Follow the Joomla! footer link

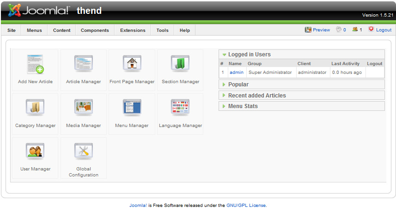[x=138, y=206]
